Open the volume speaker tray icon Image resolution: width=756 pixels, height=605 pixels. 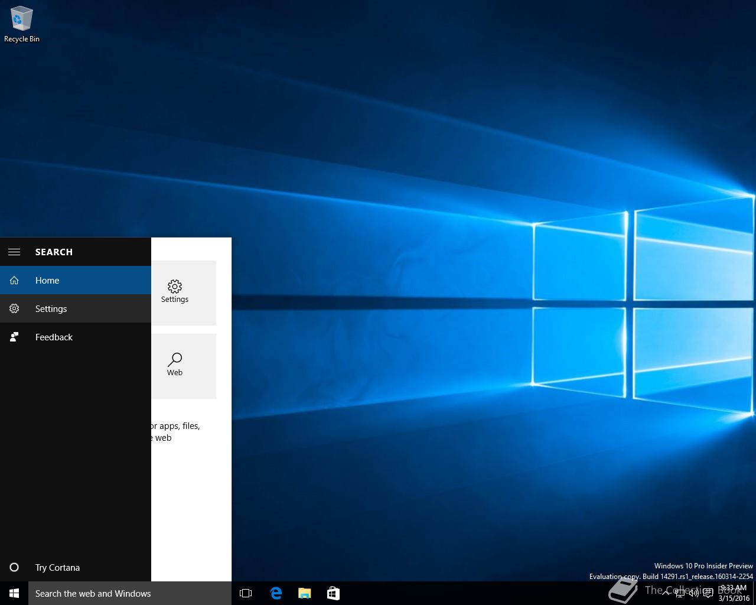[694, 594]
